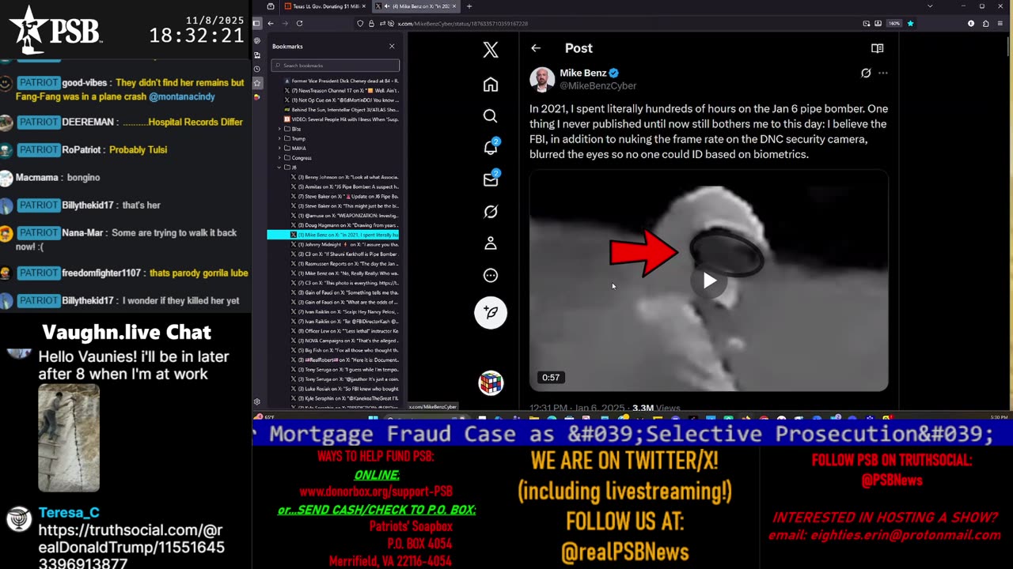1013x569 pixels.
Task: Reload the current page
Action: click(x=299, y=24)
